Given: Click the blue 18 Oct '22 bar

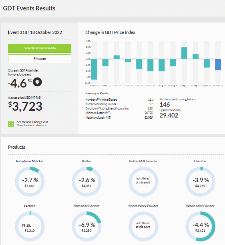Looking at the screenshot, I should click(218, 64).
